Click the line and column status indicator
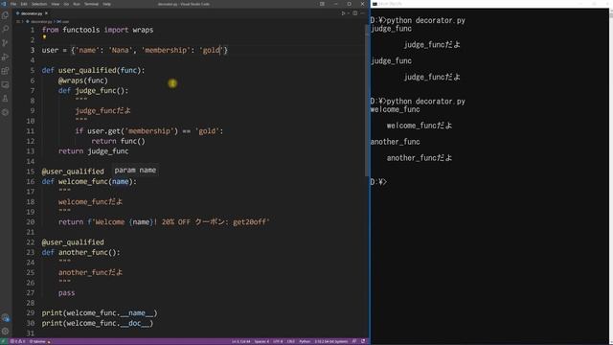This screenshot has width=613, height=345. pos(240,341)
